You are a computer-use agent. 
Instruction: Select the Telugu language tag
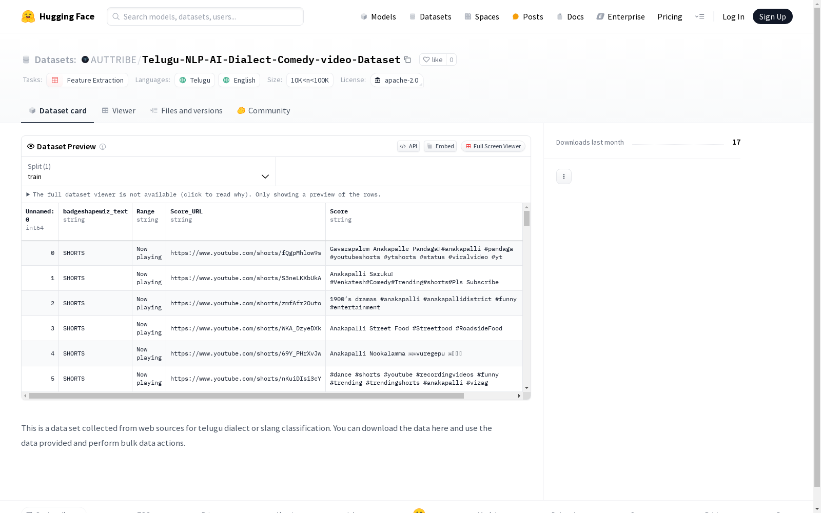pyautogui.click(x=194, y=80)
